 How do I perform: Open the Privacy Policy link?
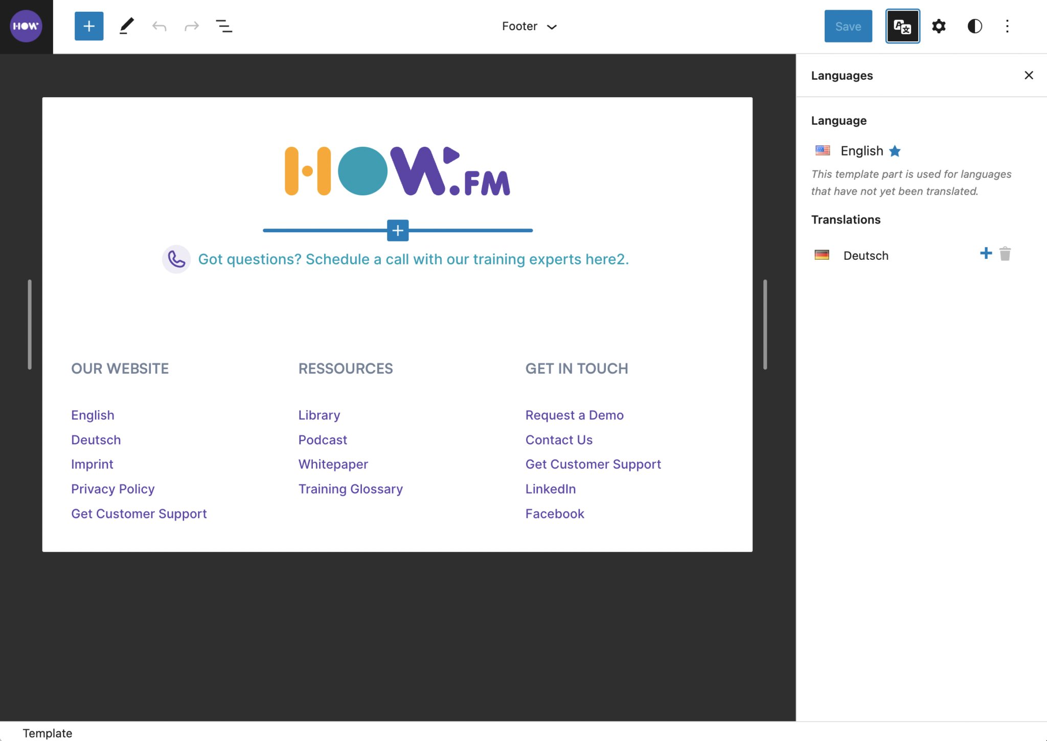(112, 488)
